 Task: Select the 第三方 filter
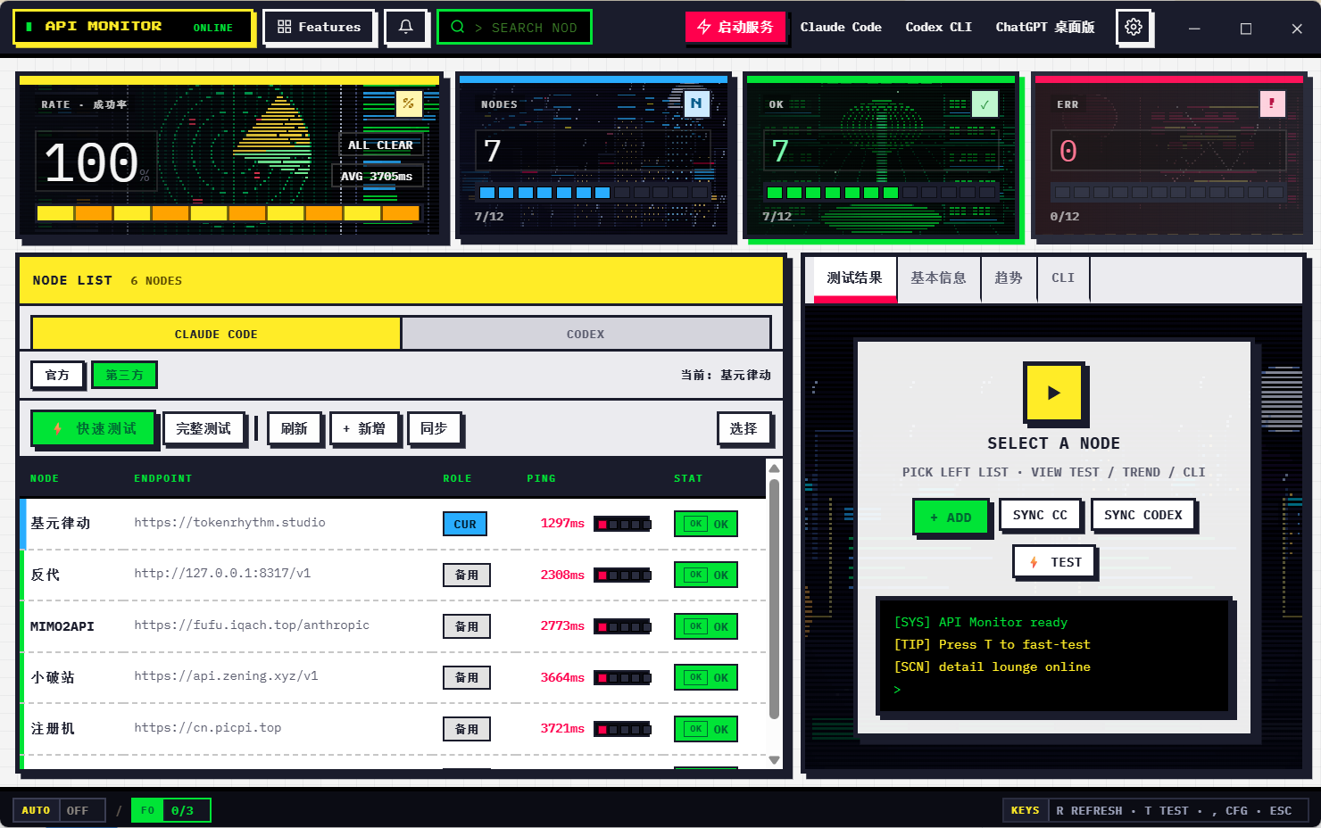click(x=124, y=375)
